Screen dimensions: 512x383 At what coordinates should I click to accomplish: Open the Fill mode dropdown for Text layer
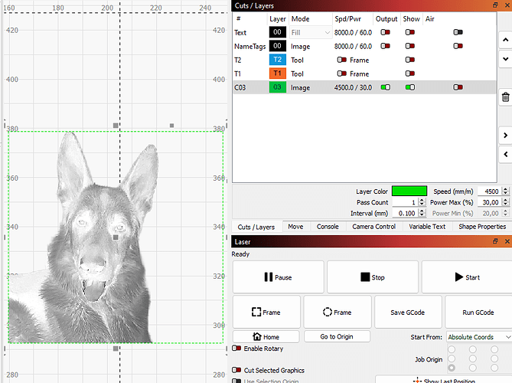(311, 32)
